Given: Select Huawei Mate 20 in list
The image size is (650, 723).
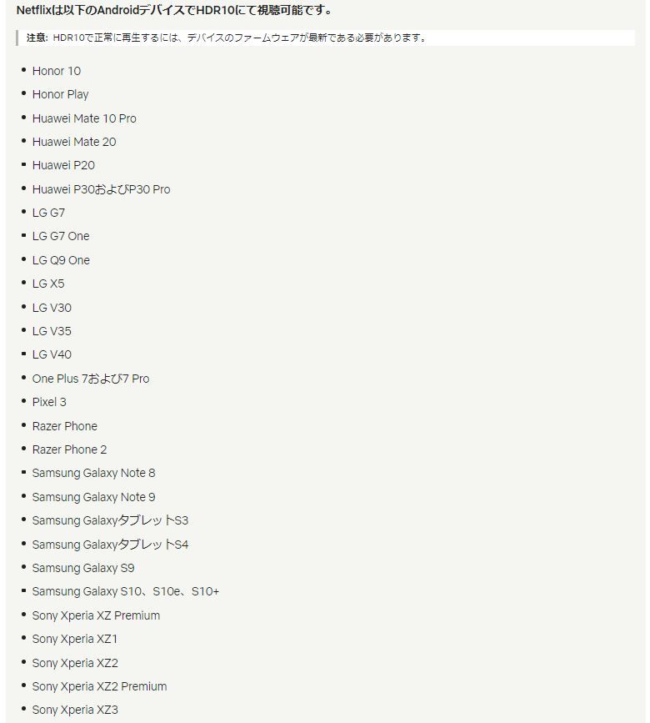Looking at the screenshot, I should (x=74, y=142).
